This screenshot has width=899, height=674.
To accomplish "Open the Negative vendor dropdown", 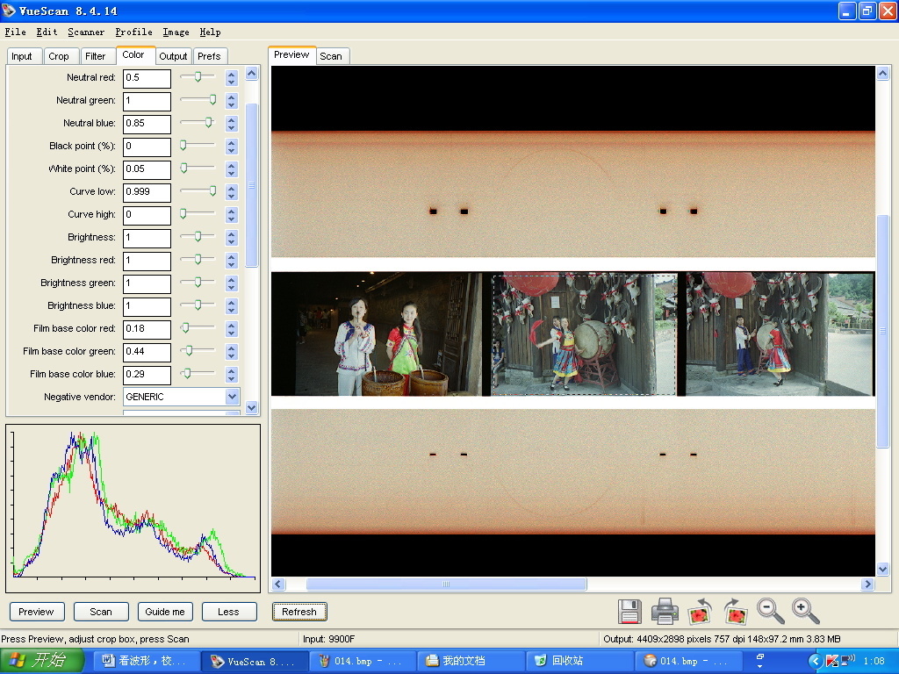I will coord(232,397).
